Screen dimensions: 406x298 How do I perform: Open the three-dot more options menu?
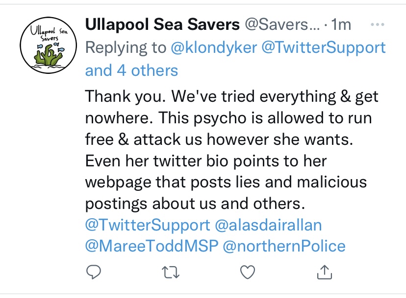point(376,24)
